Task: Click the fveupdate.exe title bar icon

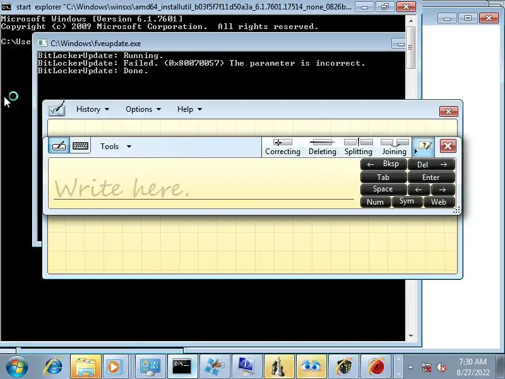Action: click(x=42, y=43)
